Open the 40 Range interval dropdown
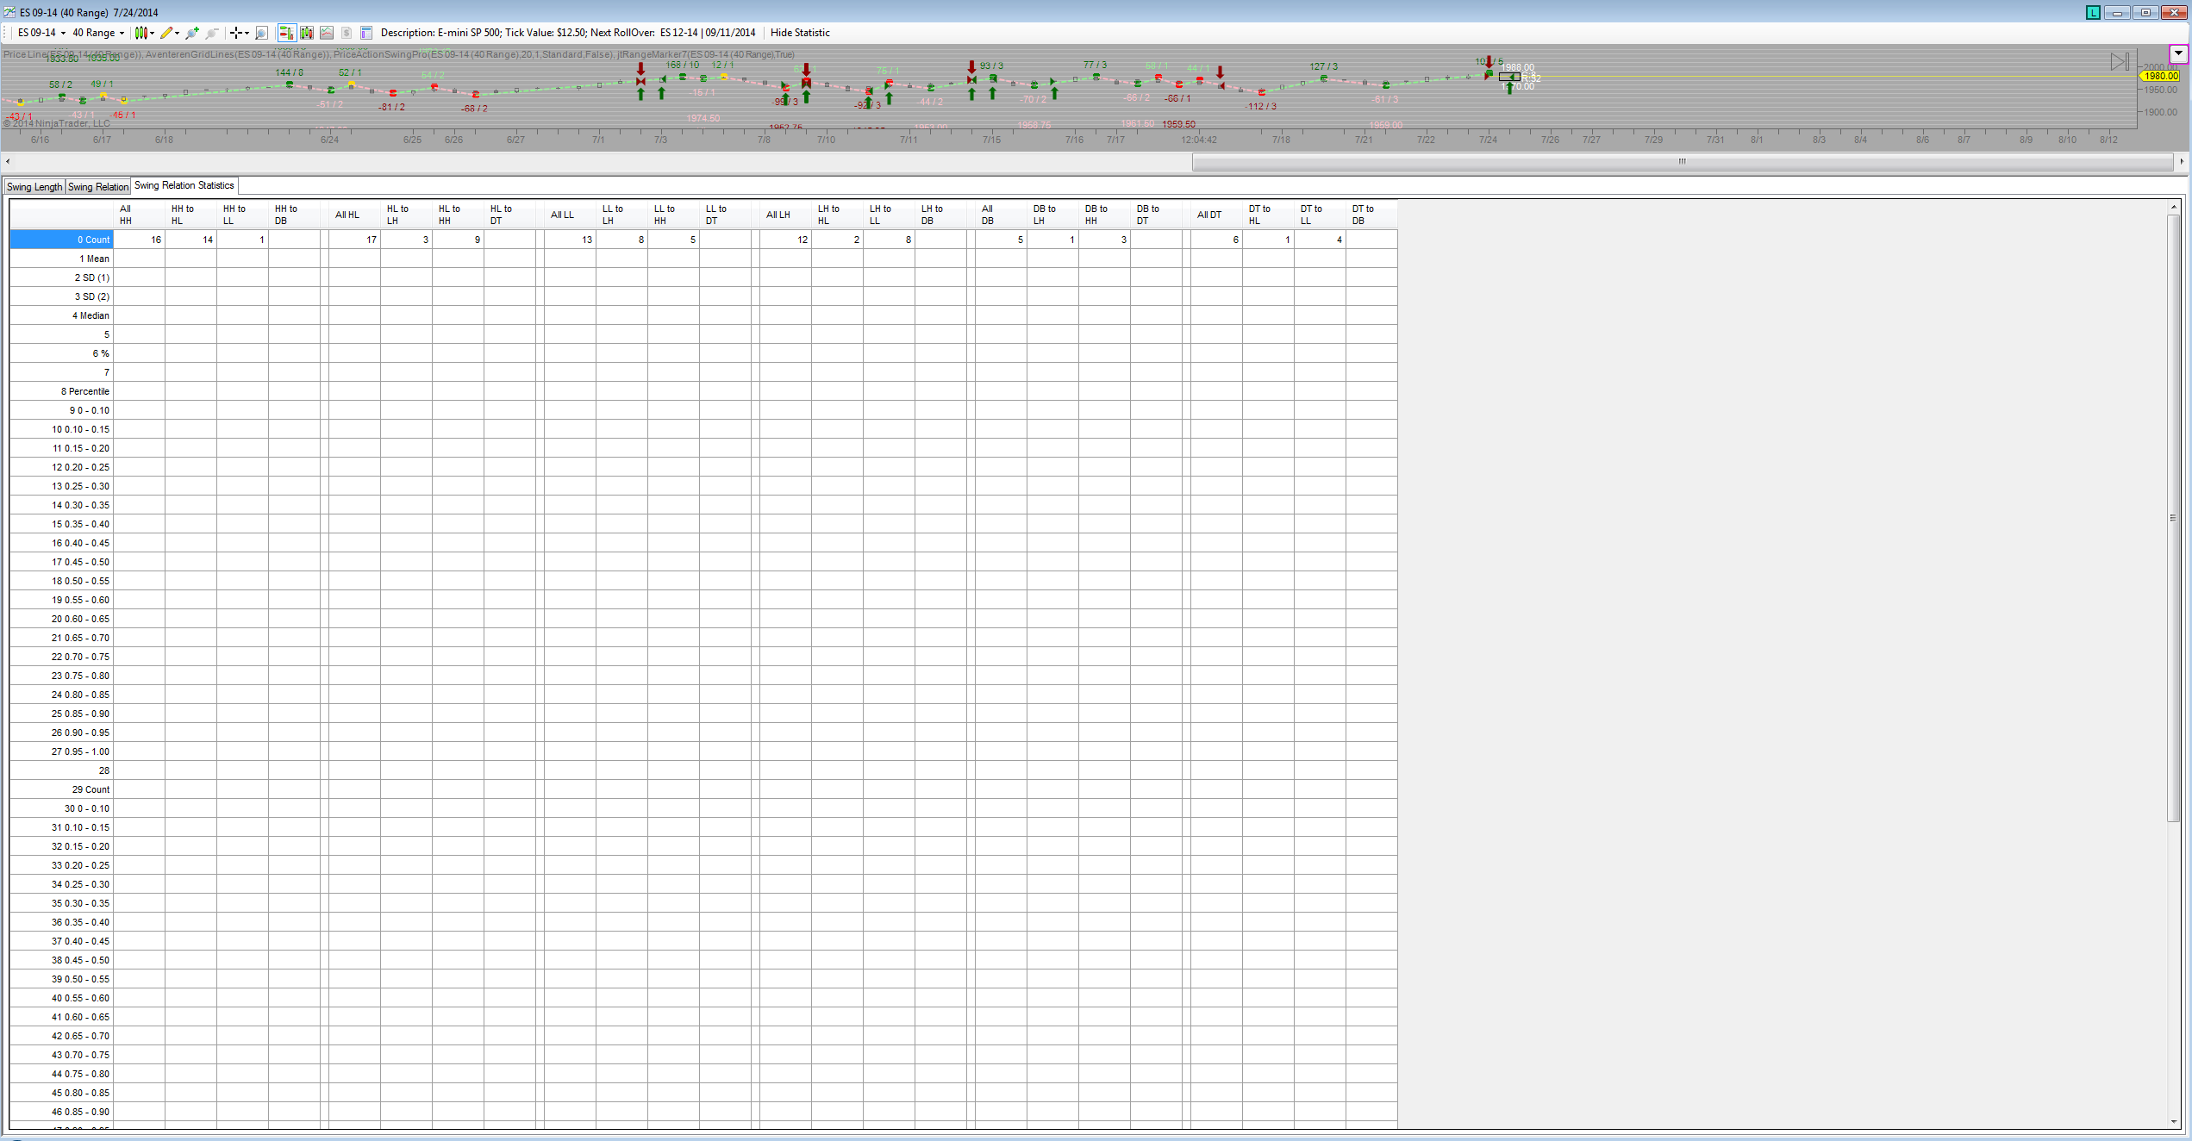 click(x=98, y=33)
